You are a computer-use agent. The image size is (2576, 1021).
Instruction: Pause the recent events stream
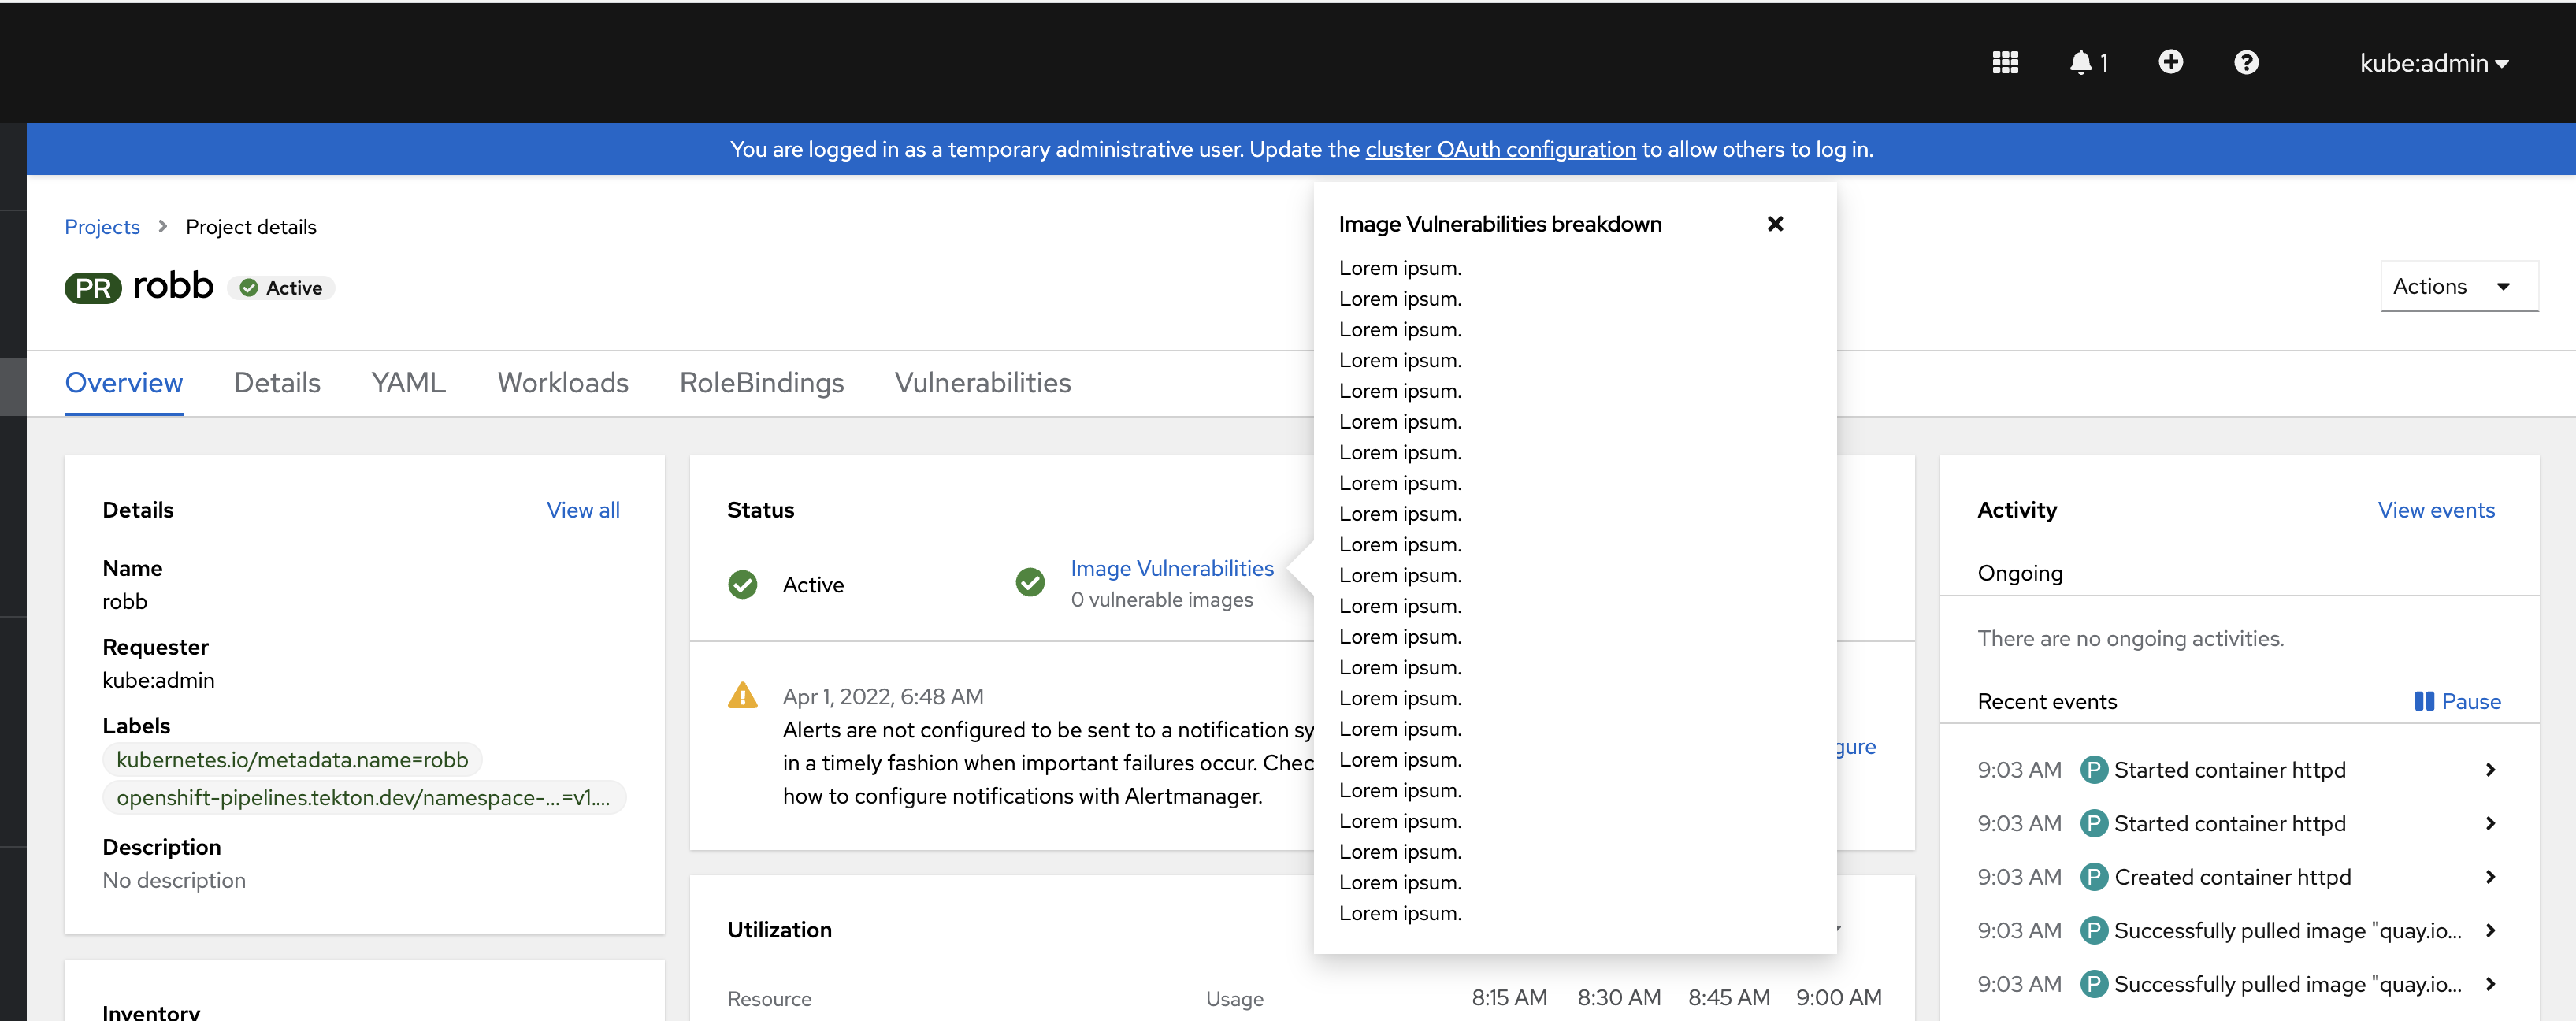click(2457, 701)
